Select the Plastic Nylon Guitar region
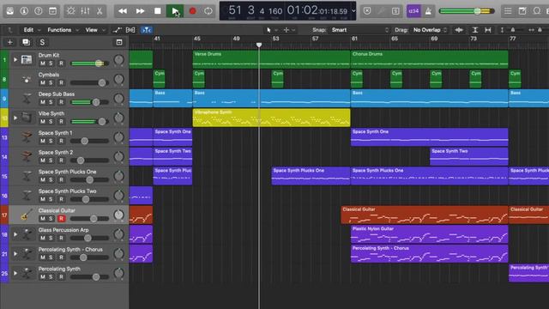This screenshot has height=309, width=549. coord(429,234)
